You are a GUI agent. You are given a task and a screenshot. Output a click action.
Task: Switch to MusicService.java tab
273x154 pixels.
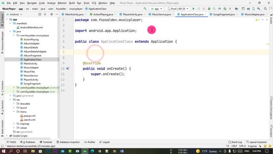point(161,14)
